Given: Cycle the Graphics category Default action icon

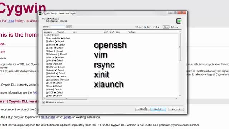Looking at the screenshot, I should [58, 77].
